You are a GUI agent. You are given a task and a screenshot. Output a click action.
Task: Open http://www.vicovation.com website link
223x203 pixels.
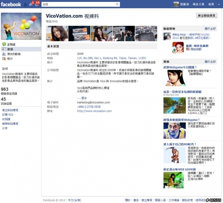coord(94,111)
